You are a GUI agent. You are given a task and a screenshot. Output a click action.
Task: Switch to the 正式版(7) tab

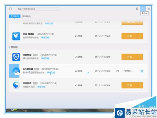(x=15, y=16)
